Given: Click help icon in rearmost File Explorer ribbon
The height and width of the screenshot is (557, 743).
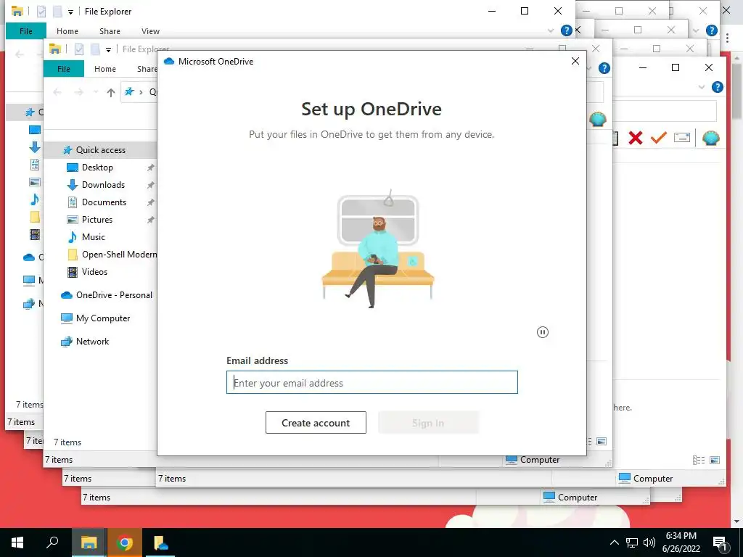Looking at the screenshot, I should (x=566, y=30).
